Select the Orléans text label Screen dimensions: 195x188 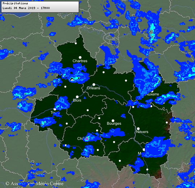click(x=94, y=88)
